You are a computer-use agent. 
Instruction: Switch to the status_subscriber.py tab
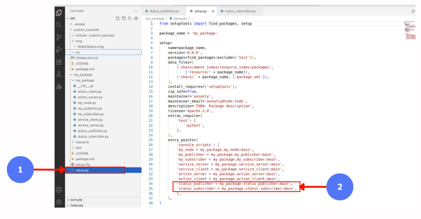241,11
